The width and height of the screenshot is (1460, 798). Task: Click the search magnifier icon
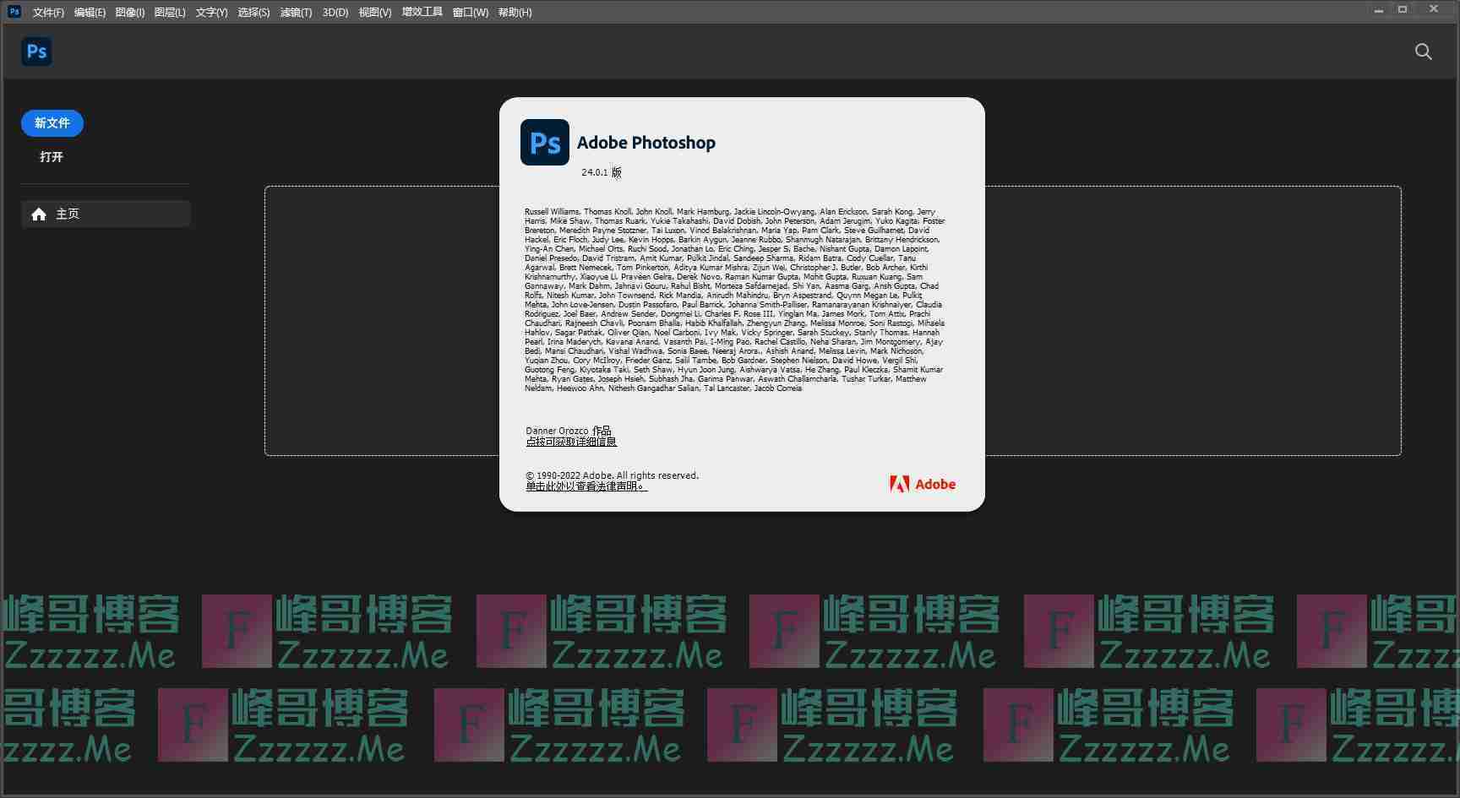[1423, 52]
